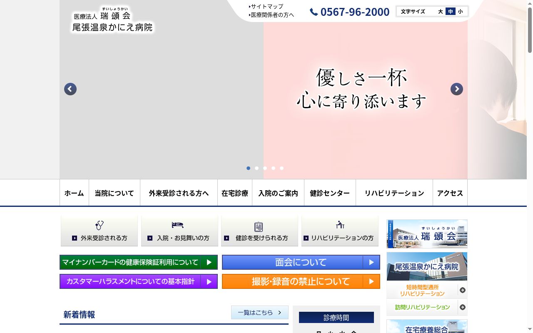The height and width of the screenshot is (333, 533).
Task: Advance to the next slide arrow
Action: (457, 89)
